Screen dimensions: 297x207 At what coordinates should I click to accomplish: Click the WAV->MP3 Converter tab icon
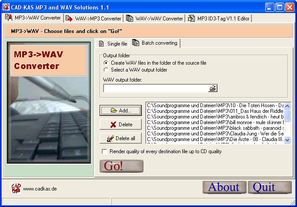point(69,18)
